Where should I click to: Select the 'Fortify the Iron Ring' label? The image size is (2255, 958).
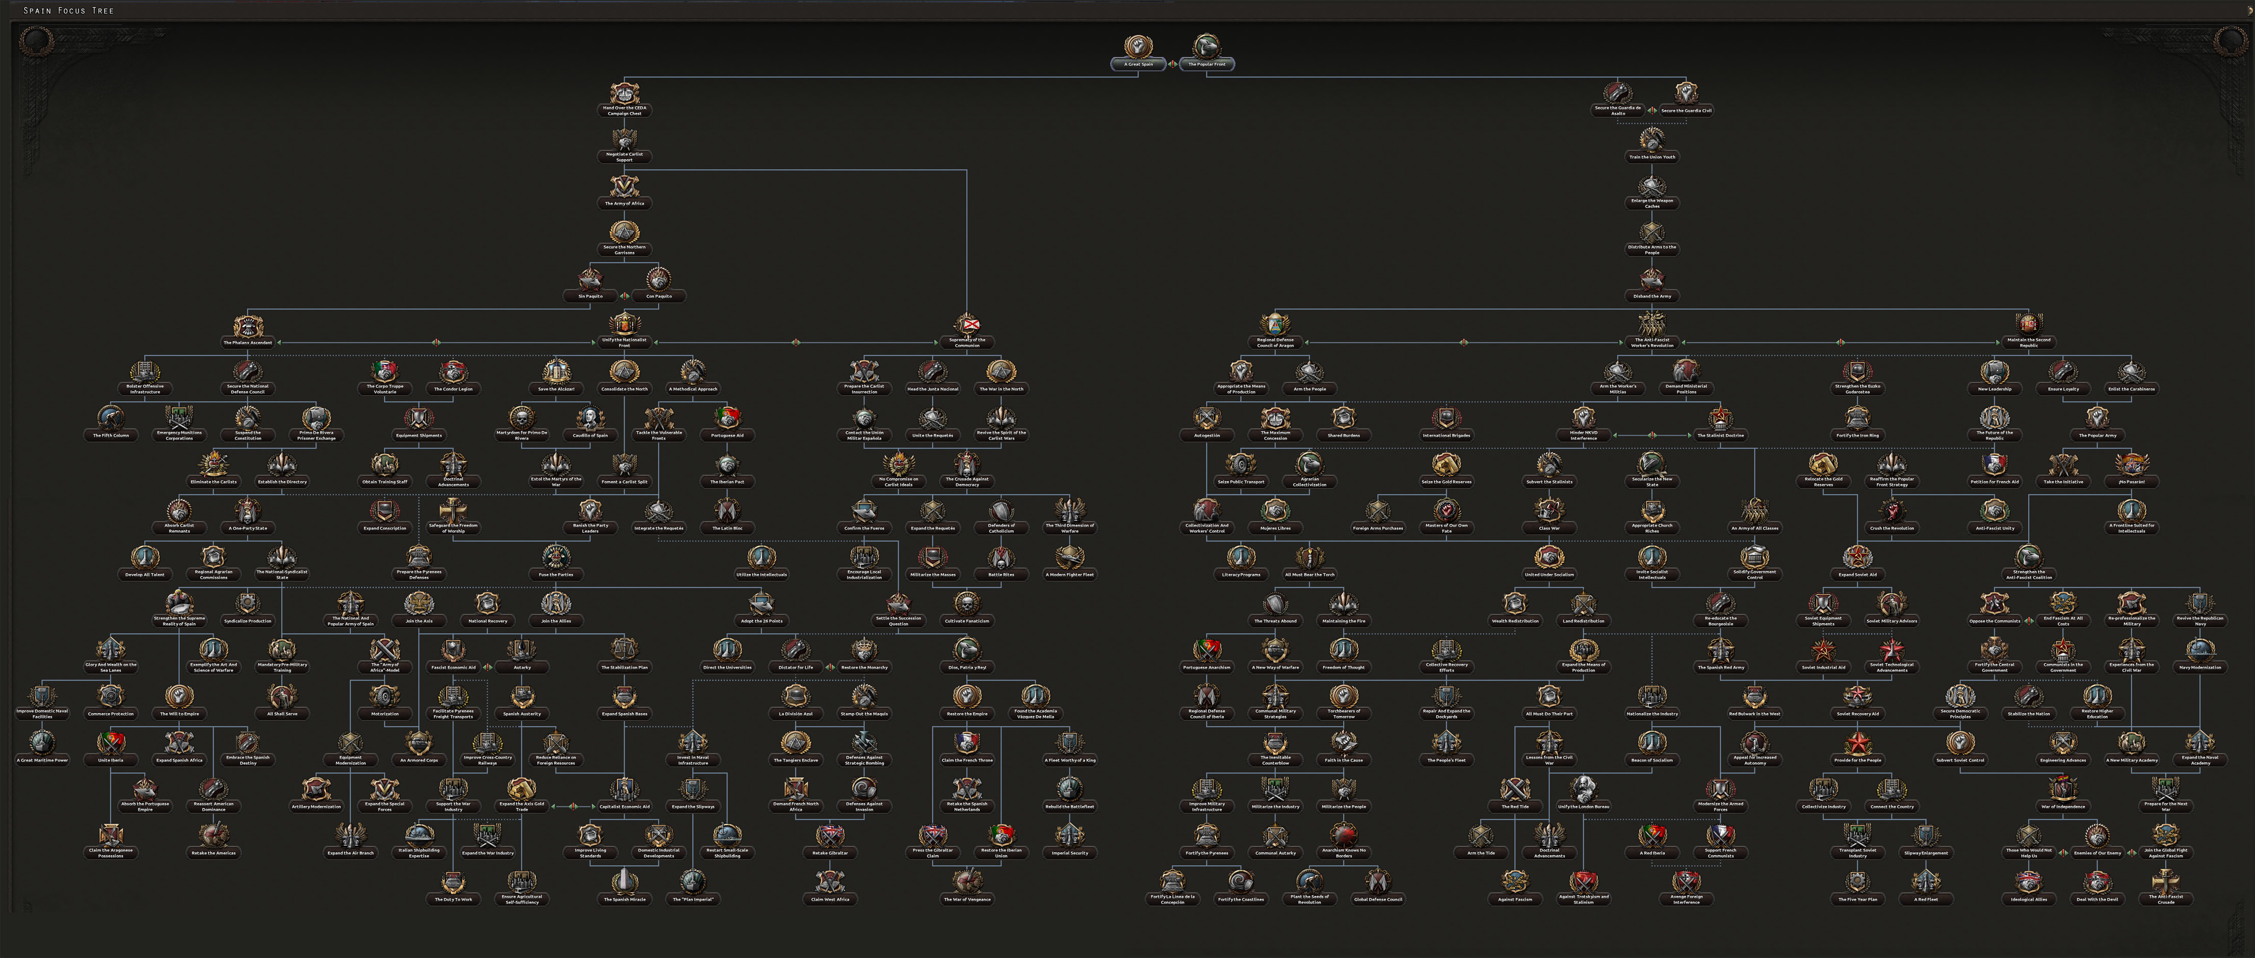1857,435
